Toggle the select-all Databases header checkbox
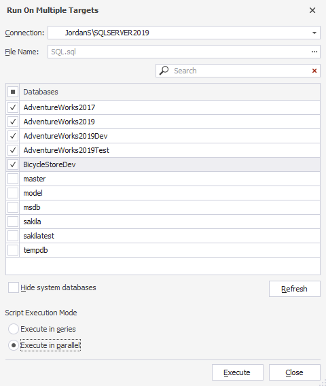The height and width of the screenshot is (386, 326). [x=13, y=92]
